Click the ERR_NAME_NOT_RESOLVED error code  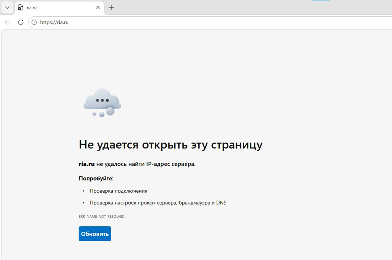pyautogui.click(x=101, y=217)
